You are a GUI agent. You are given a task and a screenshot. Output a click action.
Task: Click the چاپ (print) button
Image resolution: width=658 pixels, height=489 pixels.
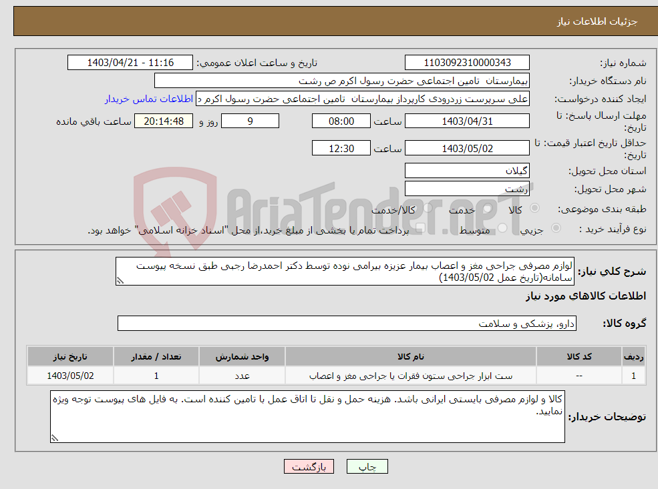pyautogui.click(x=367, y=467)
